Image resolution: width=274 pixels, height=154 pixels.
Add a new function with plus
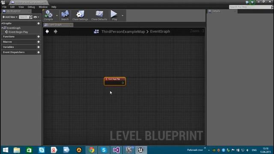point(39,37)
